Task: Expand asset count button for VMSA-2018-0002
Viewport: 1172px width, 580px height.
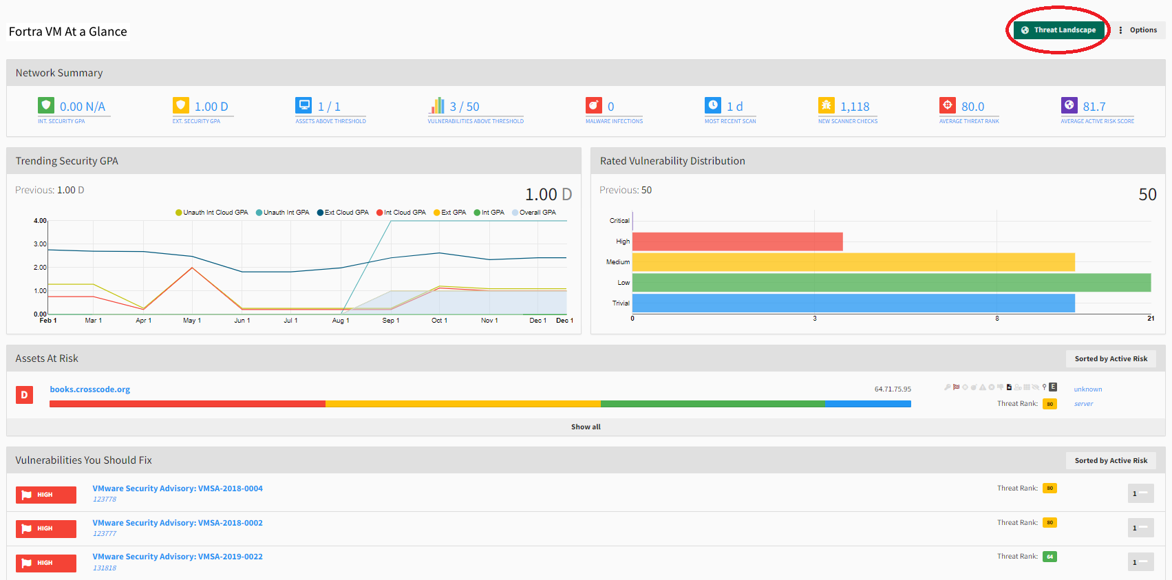Action: [1140, 528]
